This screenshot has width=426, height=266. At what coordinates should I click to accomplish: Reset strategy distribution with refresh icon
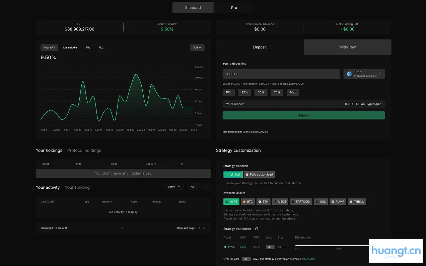pyautogui.click(x=257, y=229)
